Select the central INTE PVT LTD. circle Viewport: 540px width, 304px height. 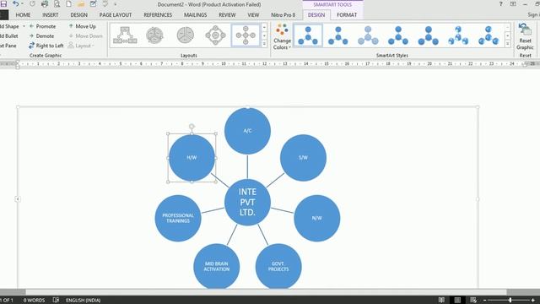point(247,203)
